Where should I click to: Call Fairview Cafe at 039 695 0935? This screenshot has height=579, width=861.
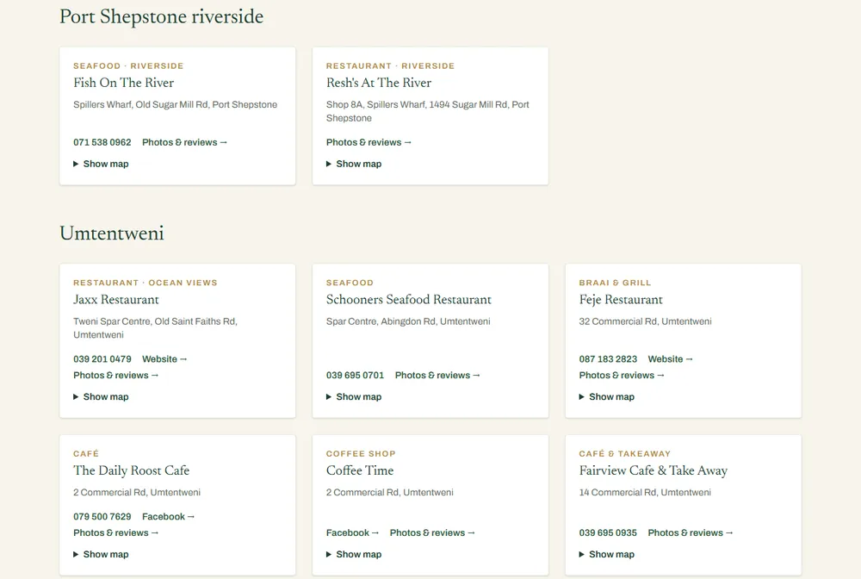(608, 532)
